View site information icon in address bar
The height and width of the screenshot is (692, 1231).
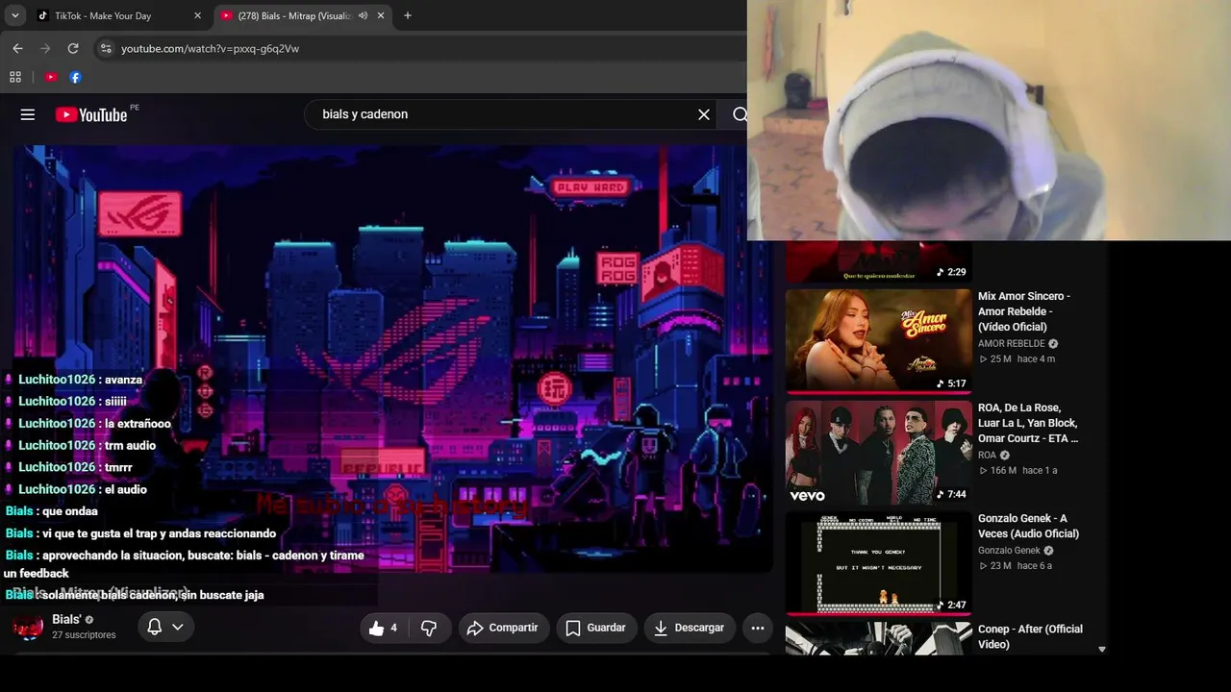(106, 48)
